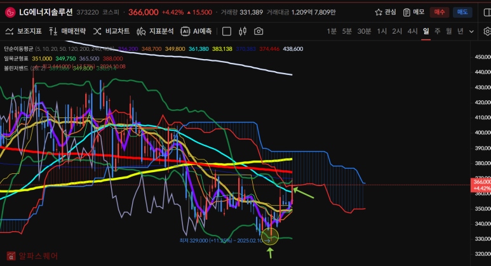Screen dimensions: 491x266
Task: Open 비교차트 comparison chart
Action: (x=112, y=31)
